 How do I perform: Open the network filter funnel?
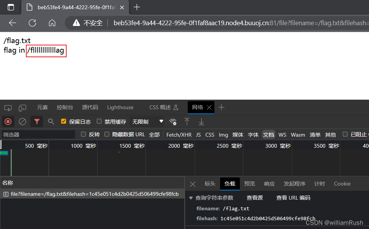(37, 121)
